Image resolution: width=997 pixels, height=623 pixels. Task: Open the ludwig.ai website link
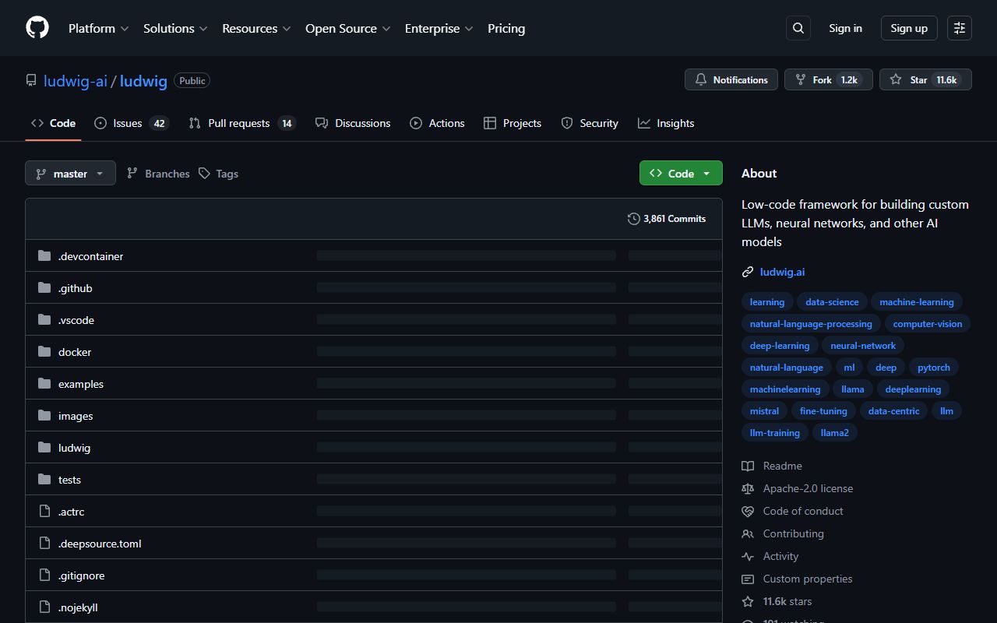[x=782, y=272]
